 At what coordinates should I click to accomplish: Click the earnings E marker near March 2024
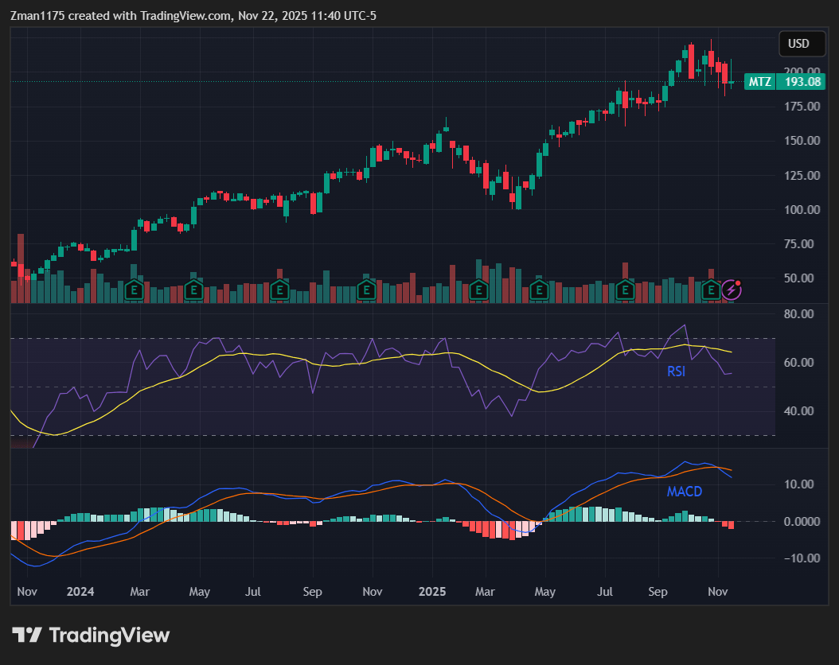[133, 290]
